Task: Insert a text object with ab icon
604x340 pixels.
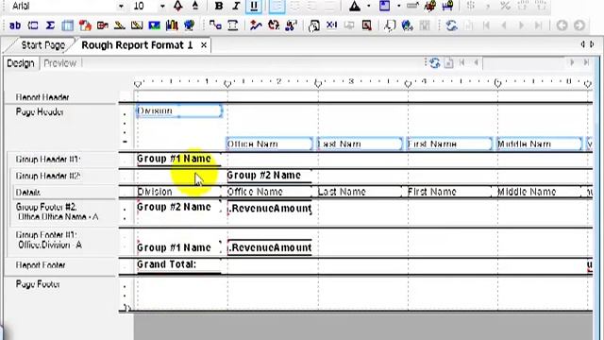Action: click(15, 25)
